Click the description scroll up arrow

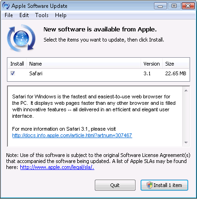(186, 90)
